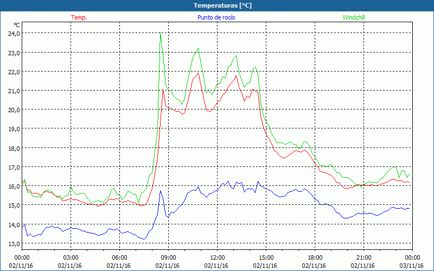Click the 18:00 time axis label

point(315,258)
